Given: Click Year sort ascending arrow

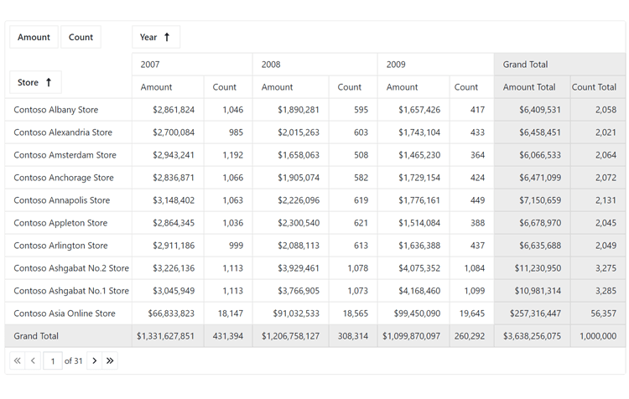Looking at the screenshot, I should click(167, 37).
